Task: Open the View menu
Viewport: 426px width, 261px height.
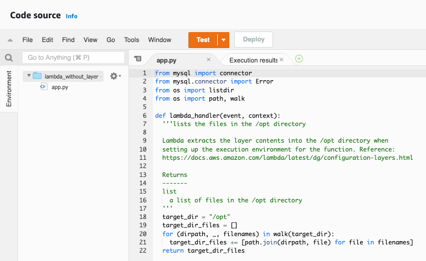Action: tap(90, 40)
